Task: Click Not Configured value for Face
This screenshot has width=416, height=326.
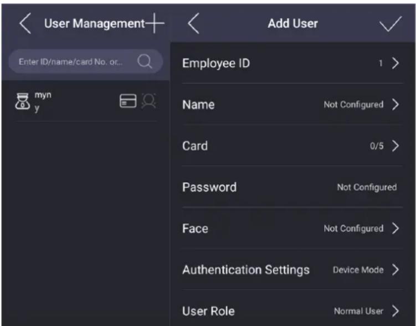Action: pos(353,229)
